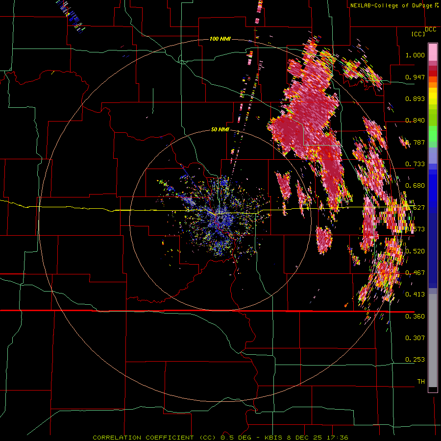Click the 0.733 value on the color scale
Screen dimensions: 441x441
[x=415, y=164]
